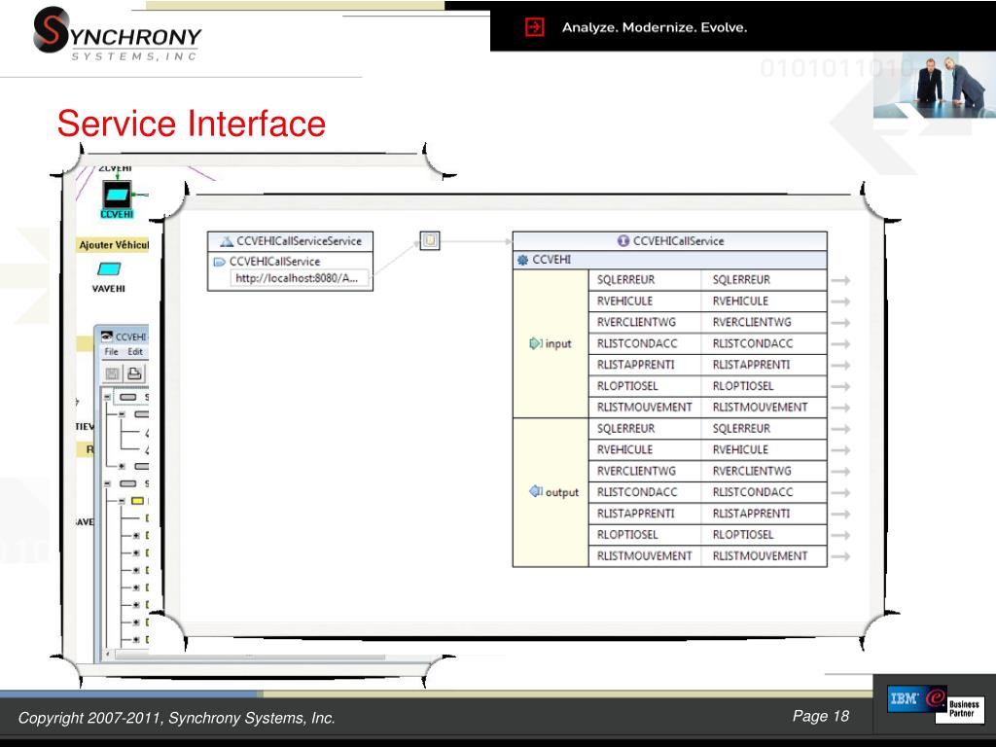996x747 pixels.
Task: Collapse the topmost root node in CCVEHI tree
Action: tap(107, 397)
